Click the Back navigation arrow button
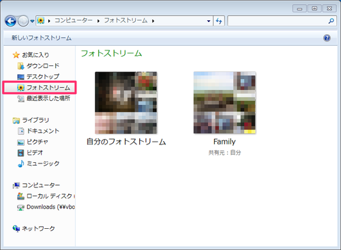 pyautogui.click(x=10, y=21)
